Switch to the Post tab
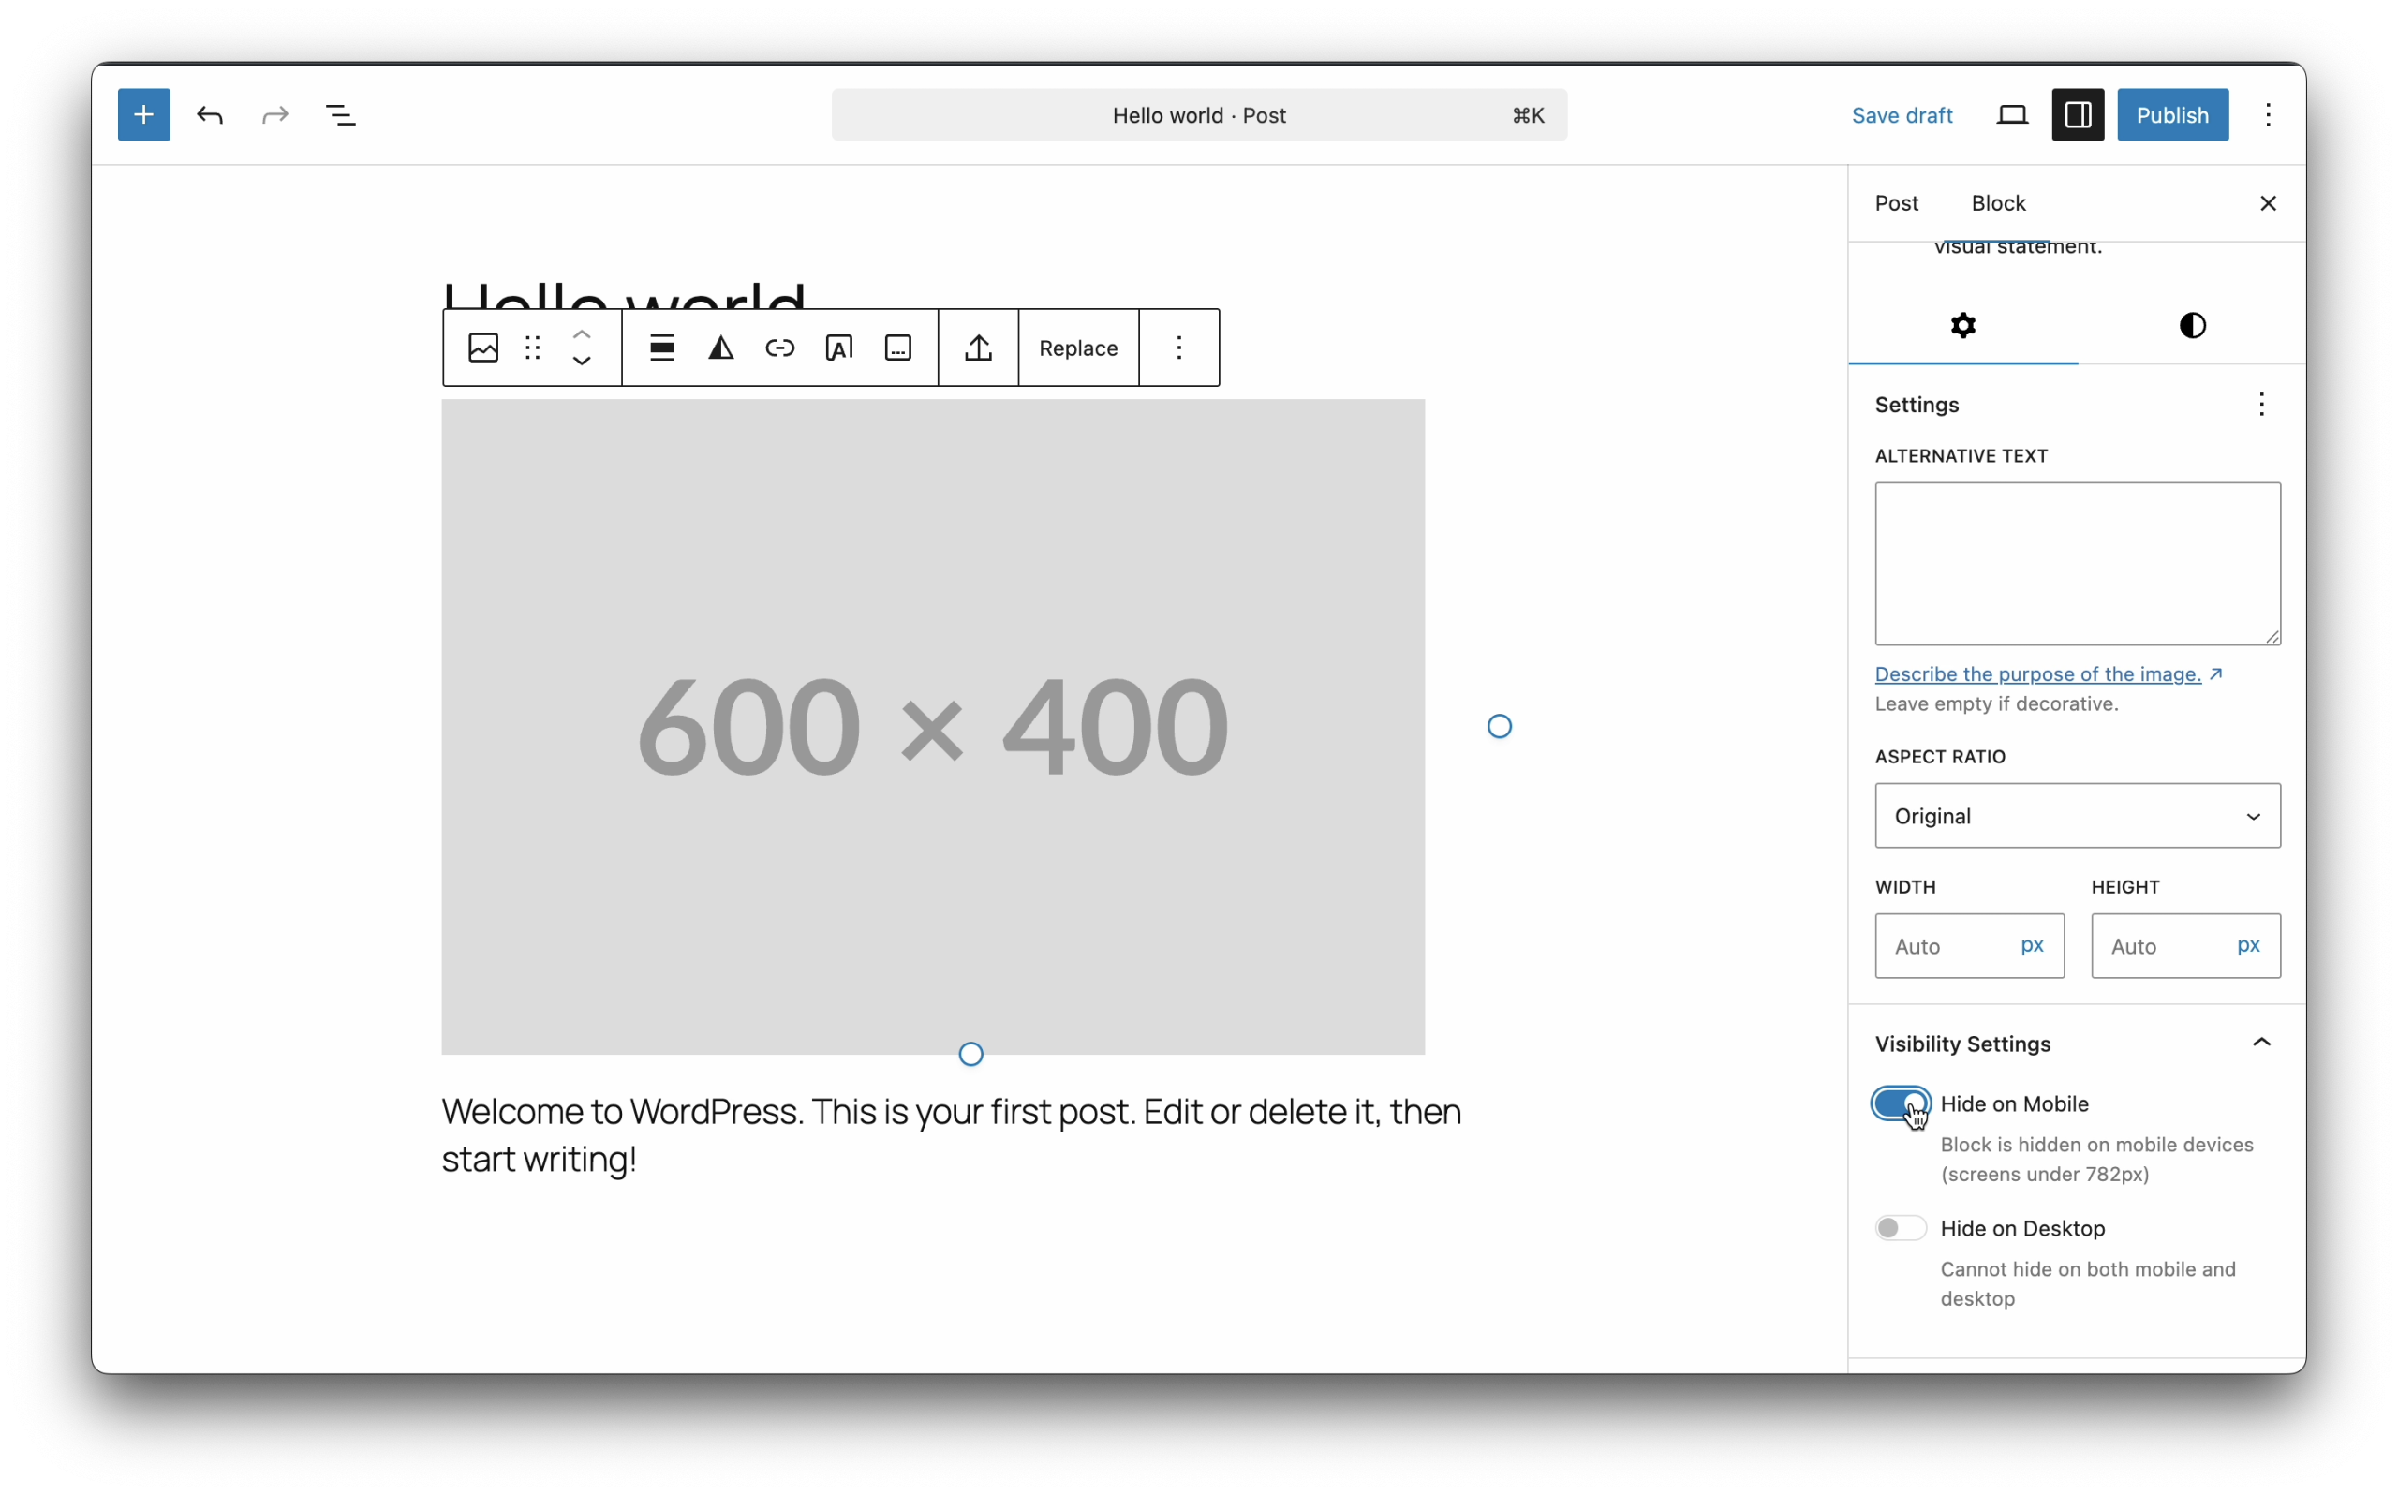The image size is (2398, 1495). (x=1896, y=202)
